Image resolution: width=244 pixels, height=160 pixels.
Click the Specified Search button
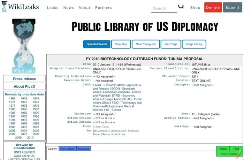pyautogui.click(x=97, y=44)
